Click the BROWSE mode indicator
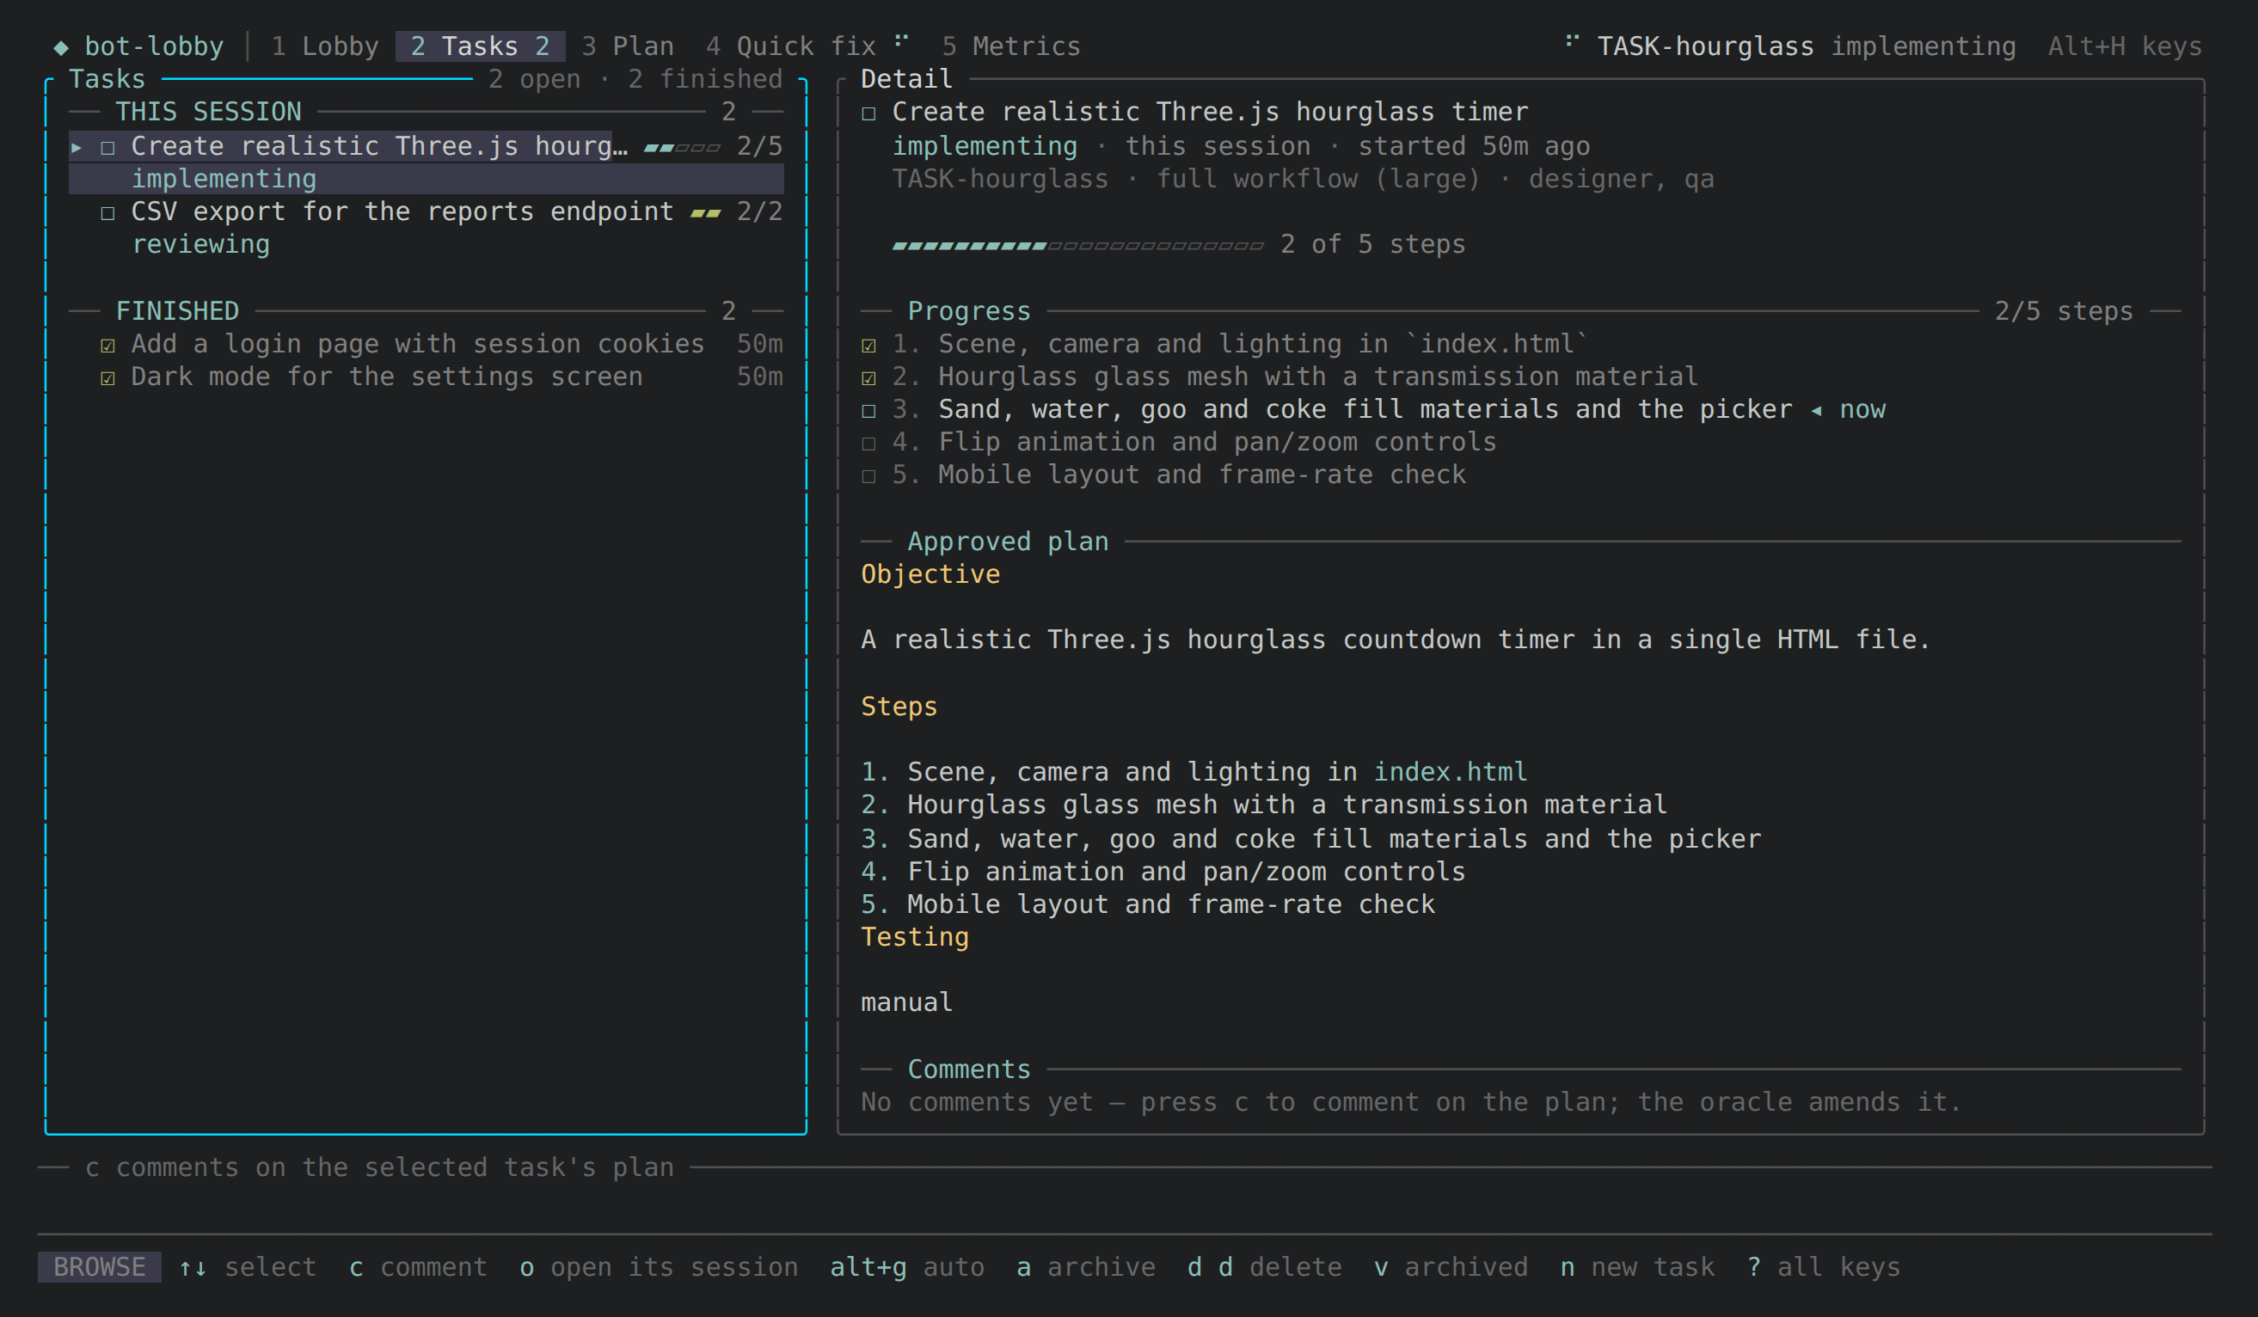 click(100, 1268)
